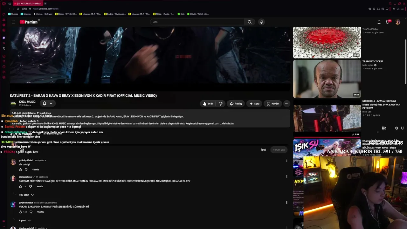
Task: Open the X (Twitter) sidebar icon
Action: tap(4, 48)
